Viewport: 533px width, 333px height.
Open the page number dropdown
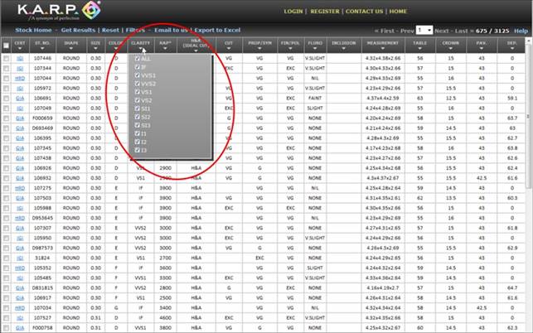pos(424,29)
